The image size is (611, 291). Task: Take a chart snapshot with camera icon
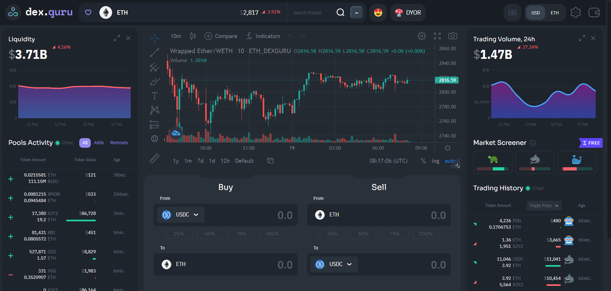(x=452, y=36)
